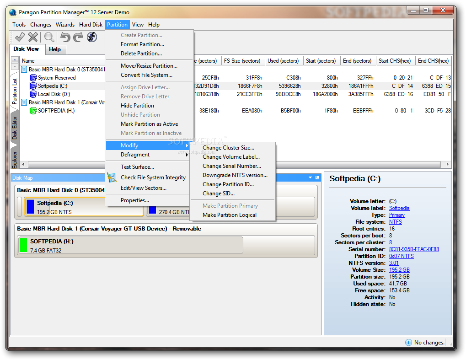This screenshot has width=466, height=360.
Task: Expand the Defragment submenu
Action: click(148, 155)
